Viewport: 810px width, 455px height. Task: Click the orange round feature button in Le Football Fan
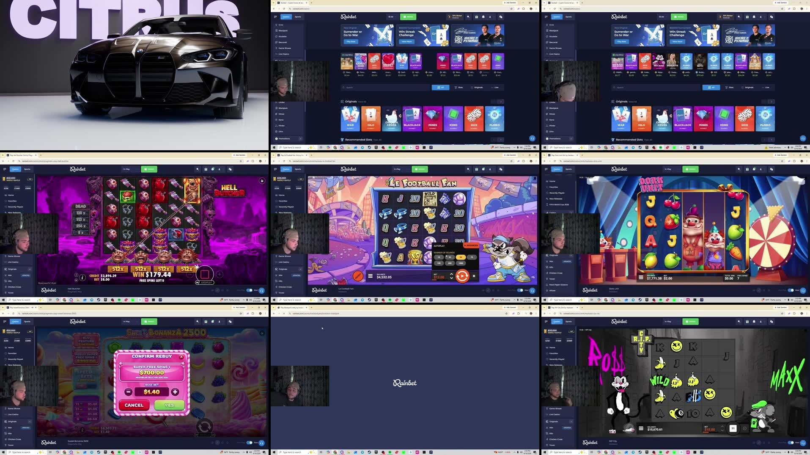click(x=358, y=276)
